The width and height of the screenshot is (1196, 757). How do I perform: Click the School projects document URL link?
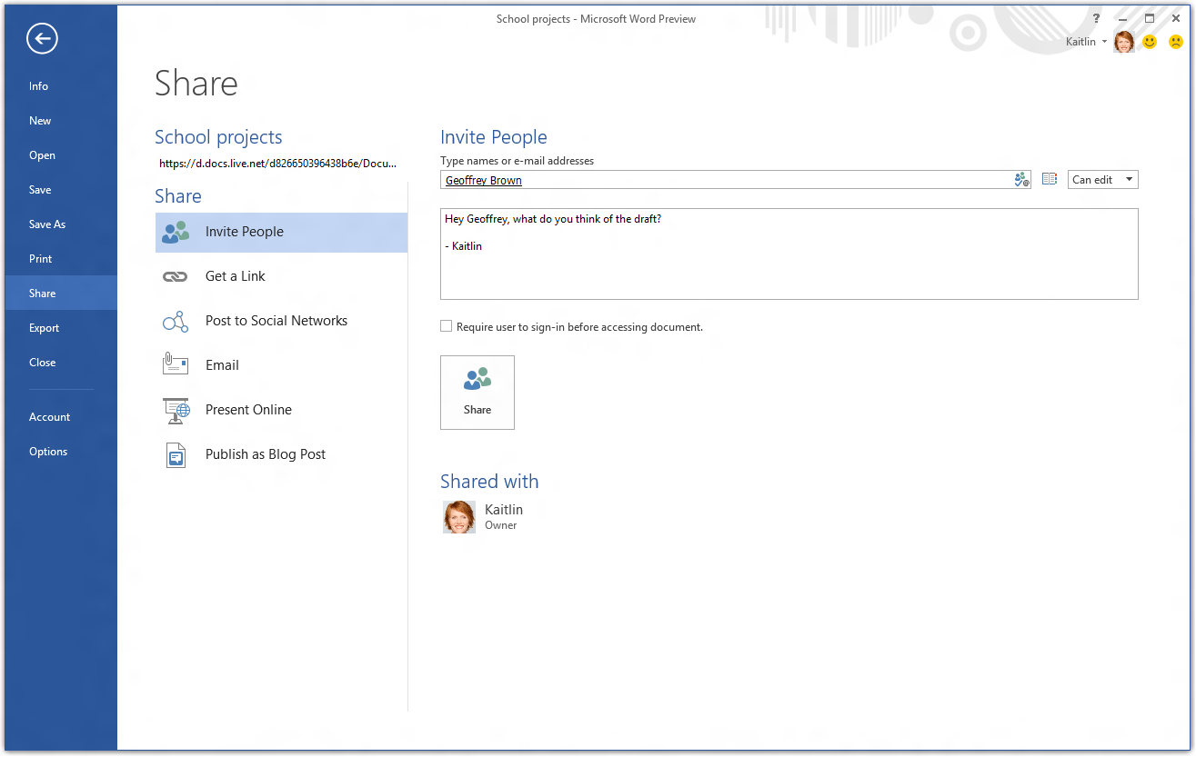[x=277, y=164]
